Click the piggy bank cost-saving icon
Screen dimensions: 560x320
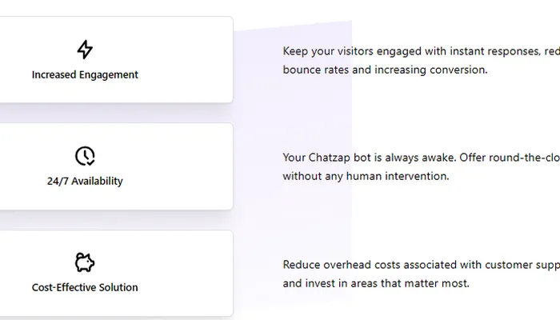click(x=85, y=262)
